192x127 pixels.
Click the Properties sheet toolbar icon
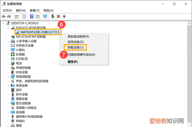pyautogui.click(x=24, y=16)
